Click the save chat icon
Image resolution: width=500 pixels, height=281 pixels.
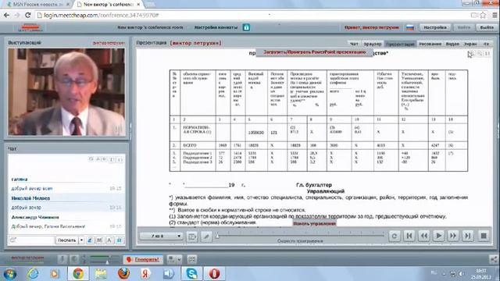point(120,240)
